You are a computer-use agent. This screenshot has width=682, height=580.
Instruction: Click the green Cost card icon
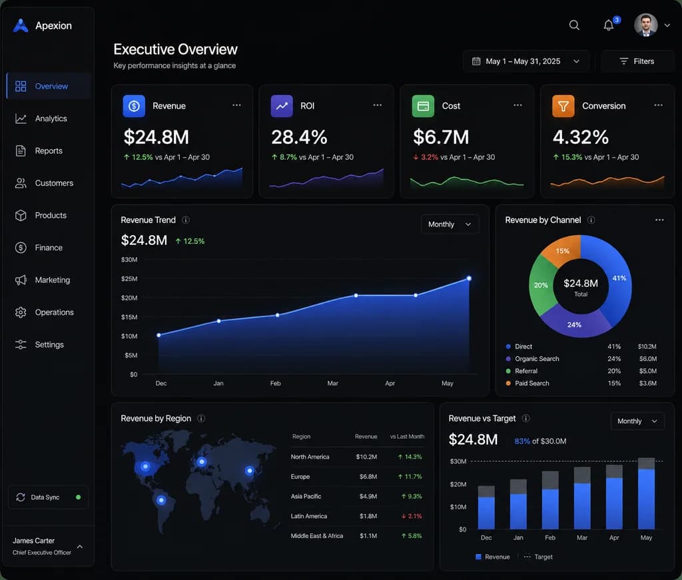423,106
